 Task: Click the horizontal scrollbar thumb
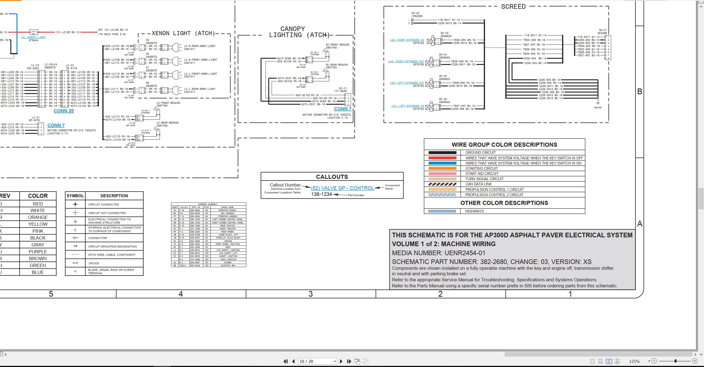(598, 354)
